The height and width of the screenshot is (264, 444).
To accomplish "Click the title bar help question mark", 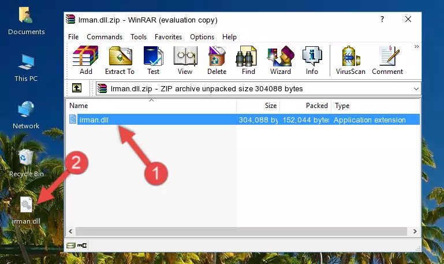I will [x=382, y=19].
